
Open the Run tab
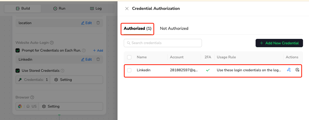[x=59, y=9]
